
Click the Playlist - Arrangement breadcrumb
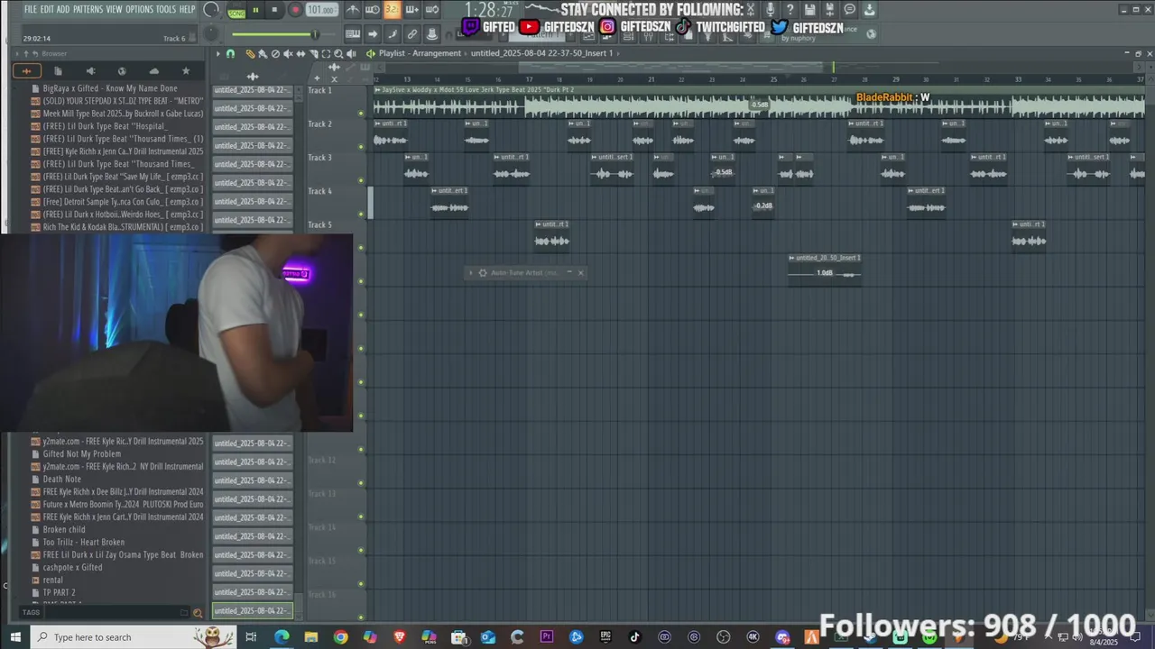coord(420,53)
